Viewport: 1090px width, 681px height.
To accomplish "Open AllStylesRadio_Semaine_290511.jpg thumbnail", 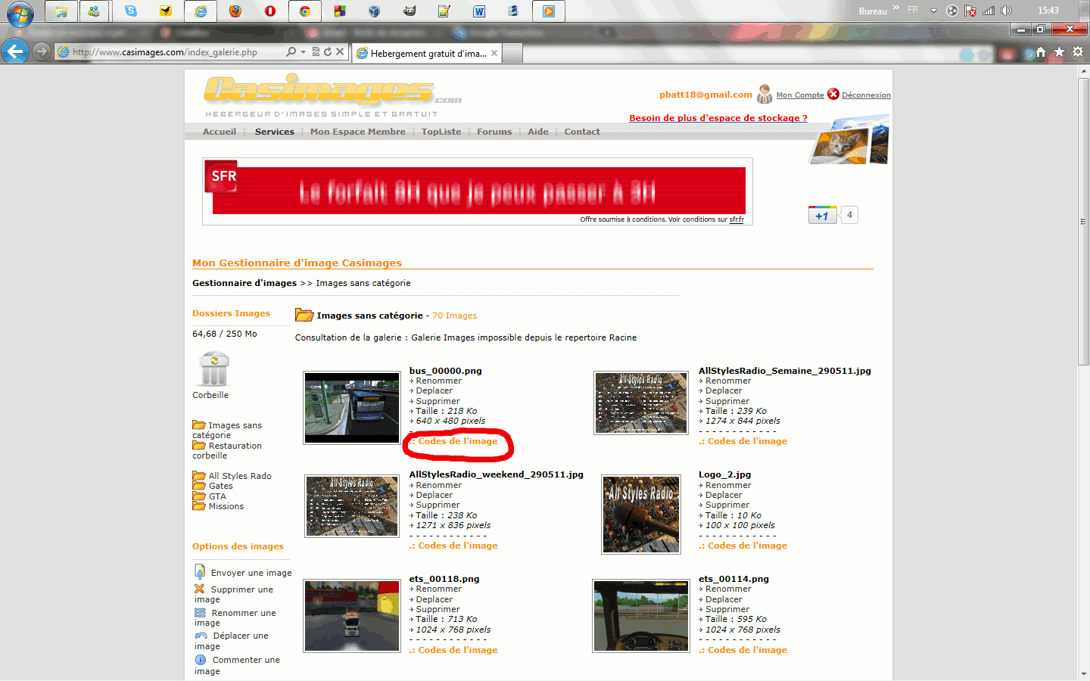I will coord(641,403).
